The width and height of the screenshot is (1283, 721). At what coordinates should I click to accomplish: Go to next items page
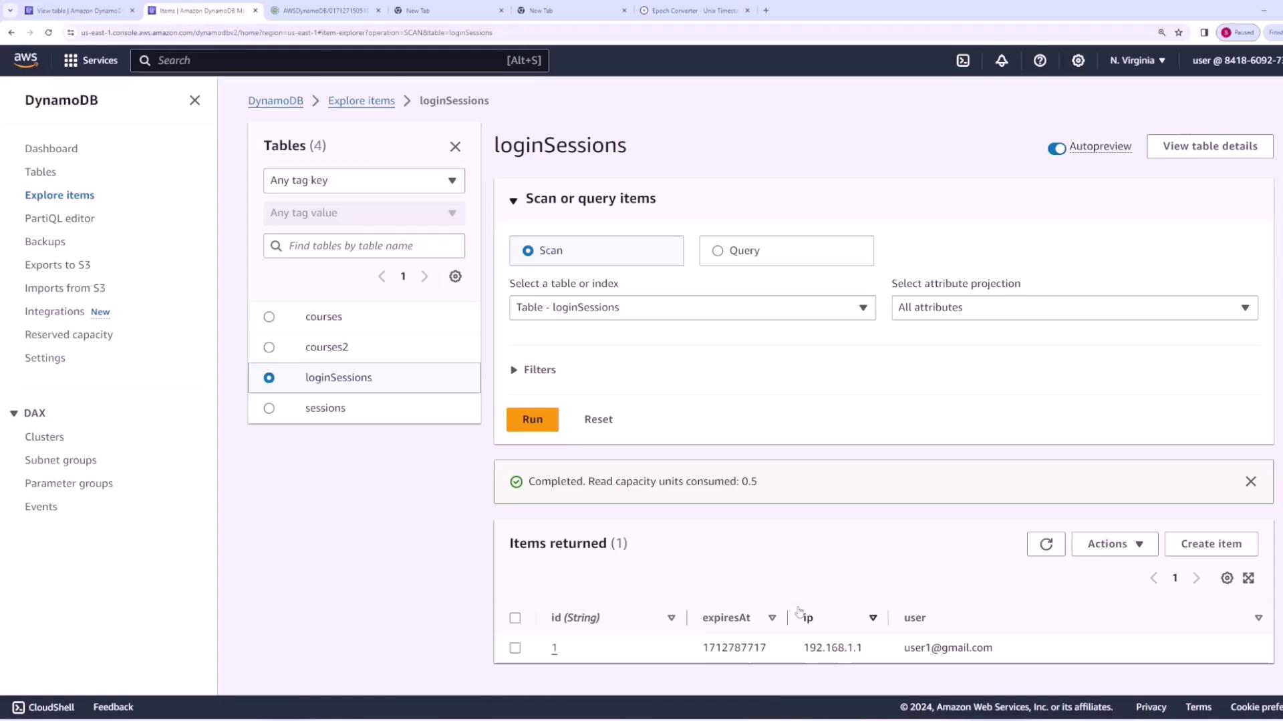click(1196, 578)
